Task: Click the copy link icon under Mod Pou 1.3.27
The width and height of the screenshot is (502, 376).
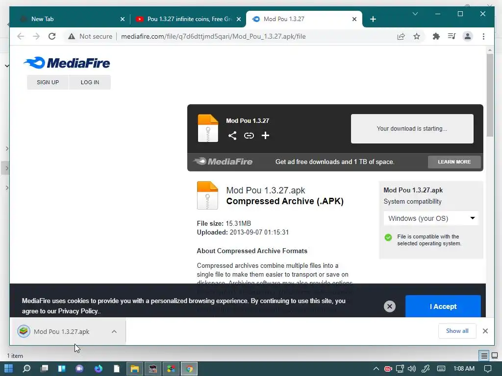Action: tap(249, 136)
